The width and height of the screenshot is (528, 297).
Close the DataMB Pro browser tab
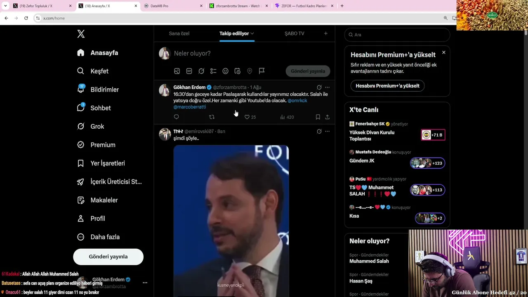[x=201, y=6]
